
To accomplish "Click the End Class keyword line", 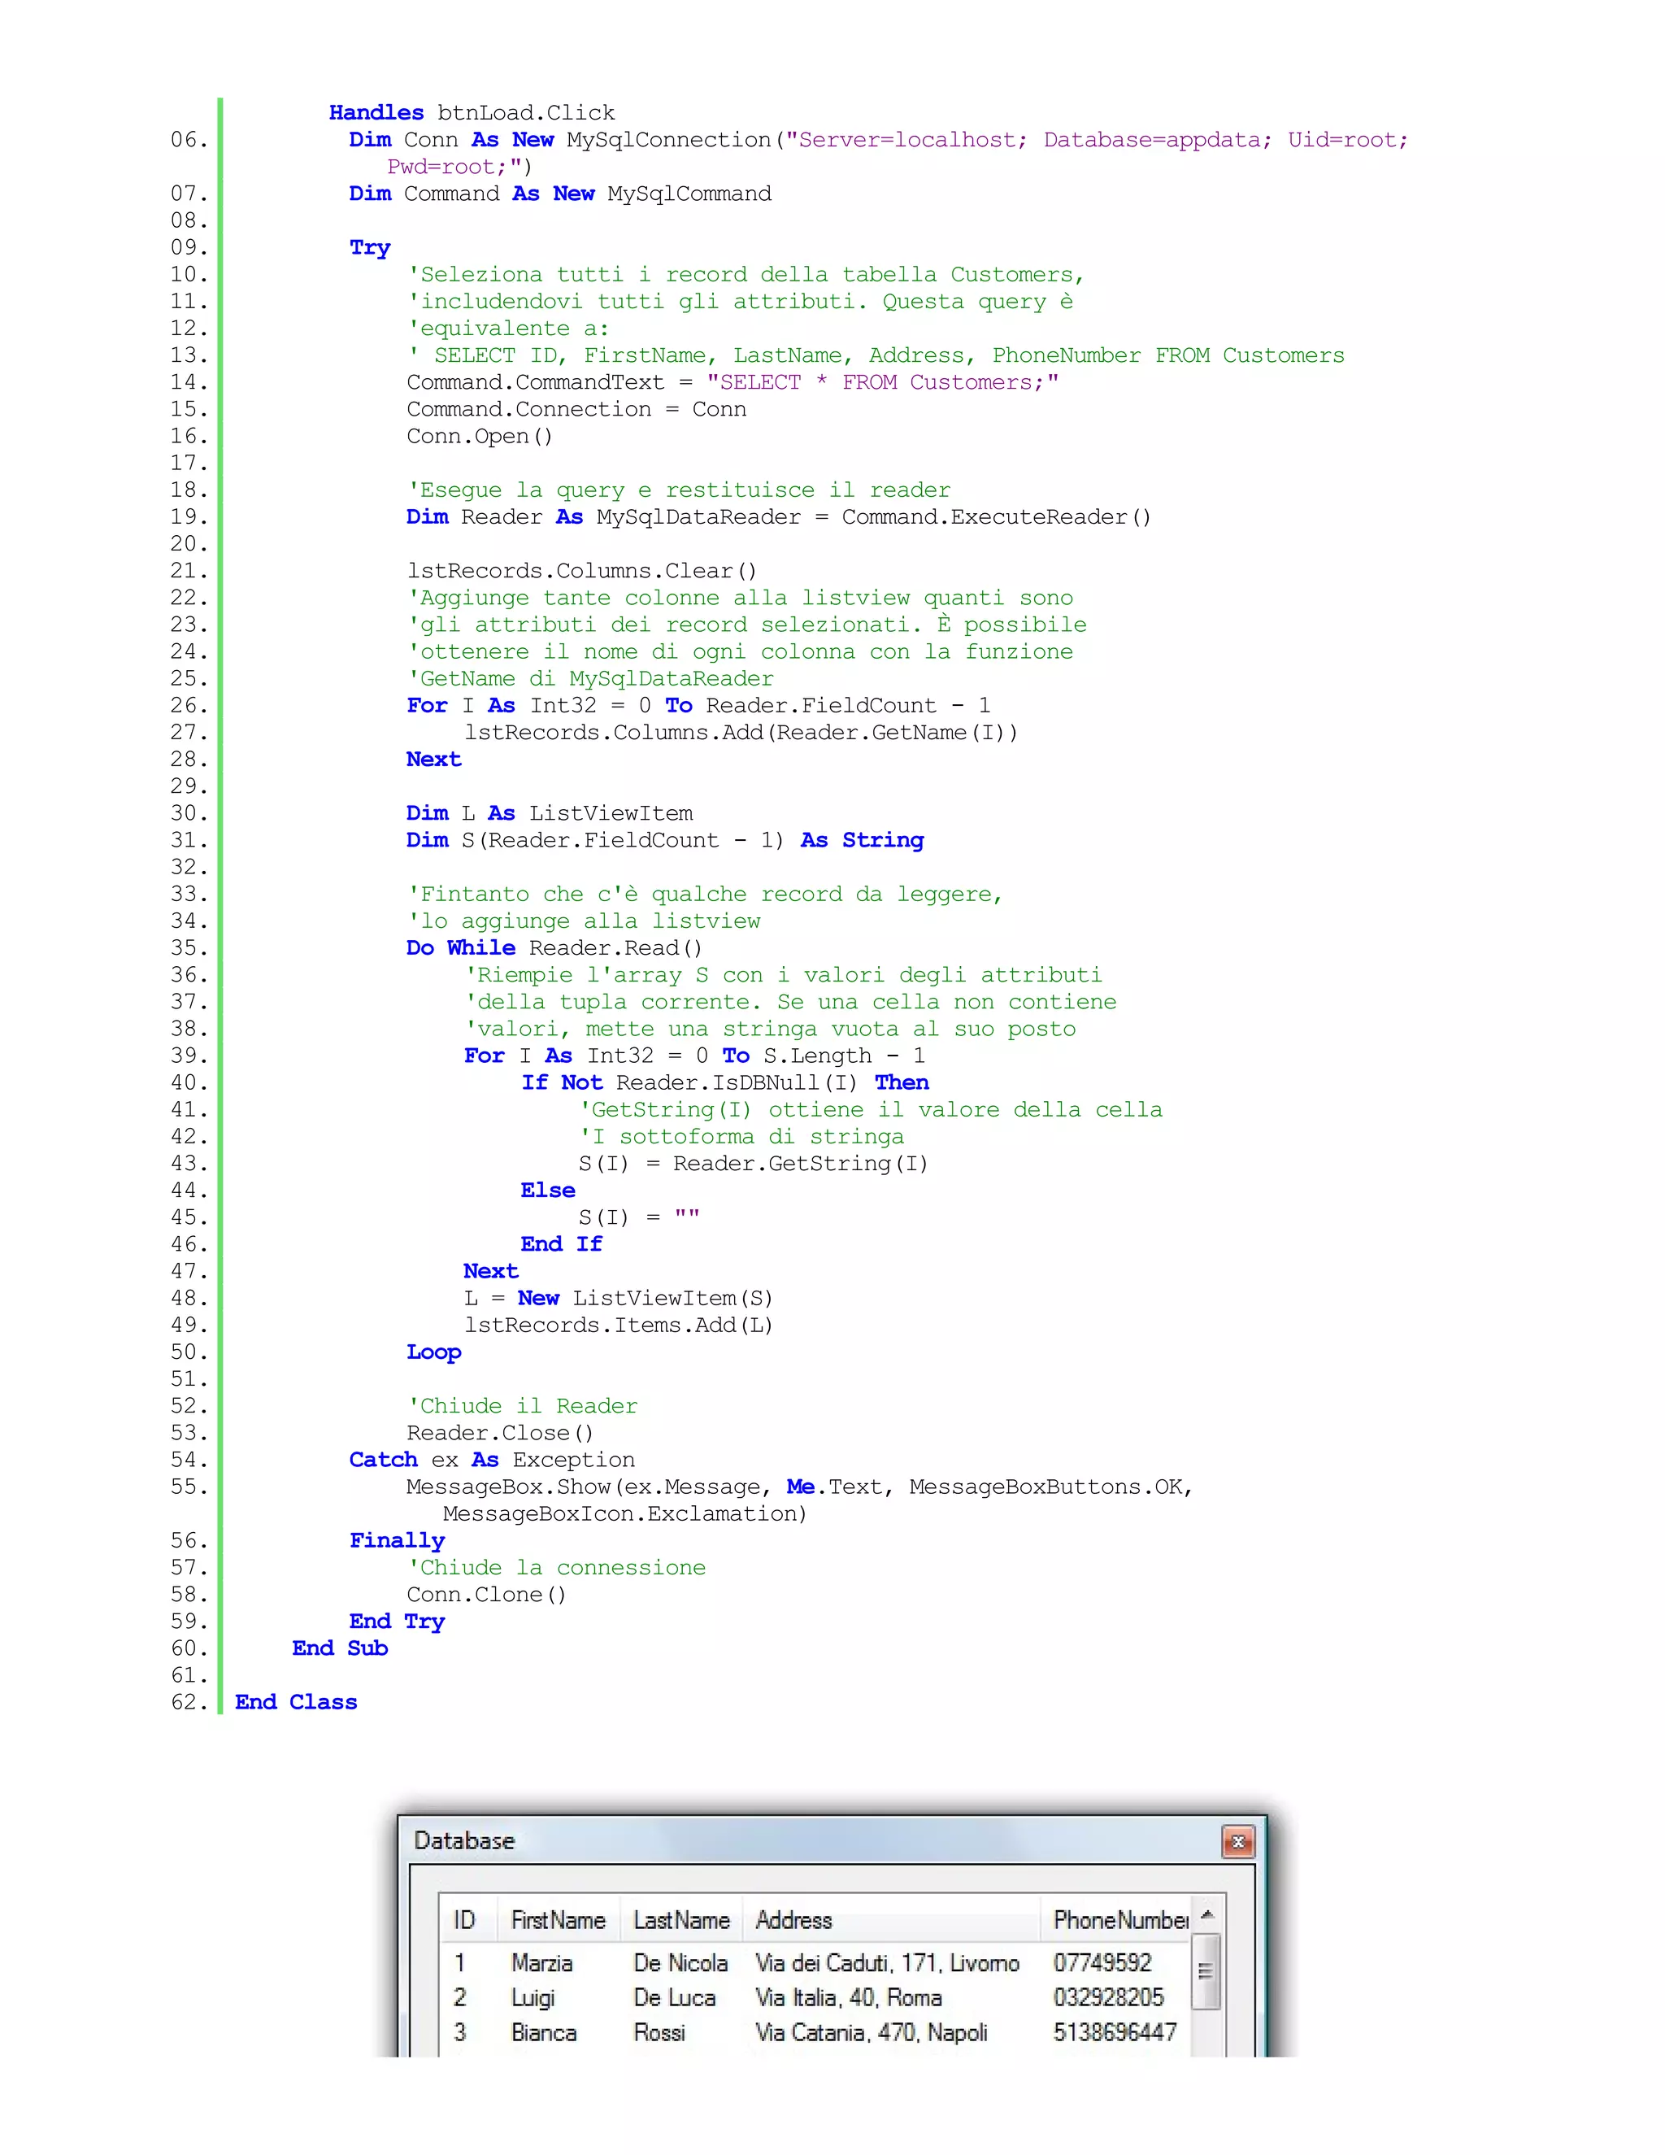I will click(296, 1702).
